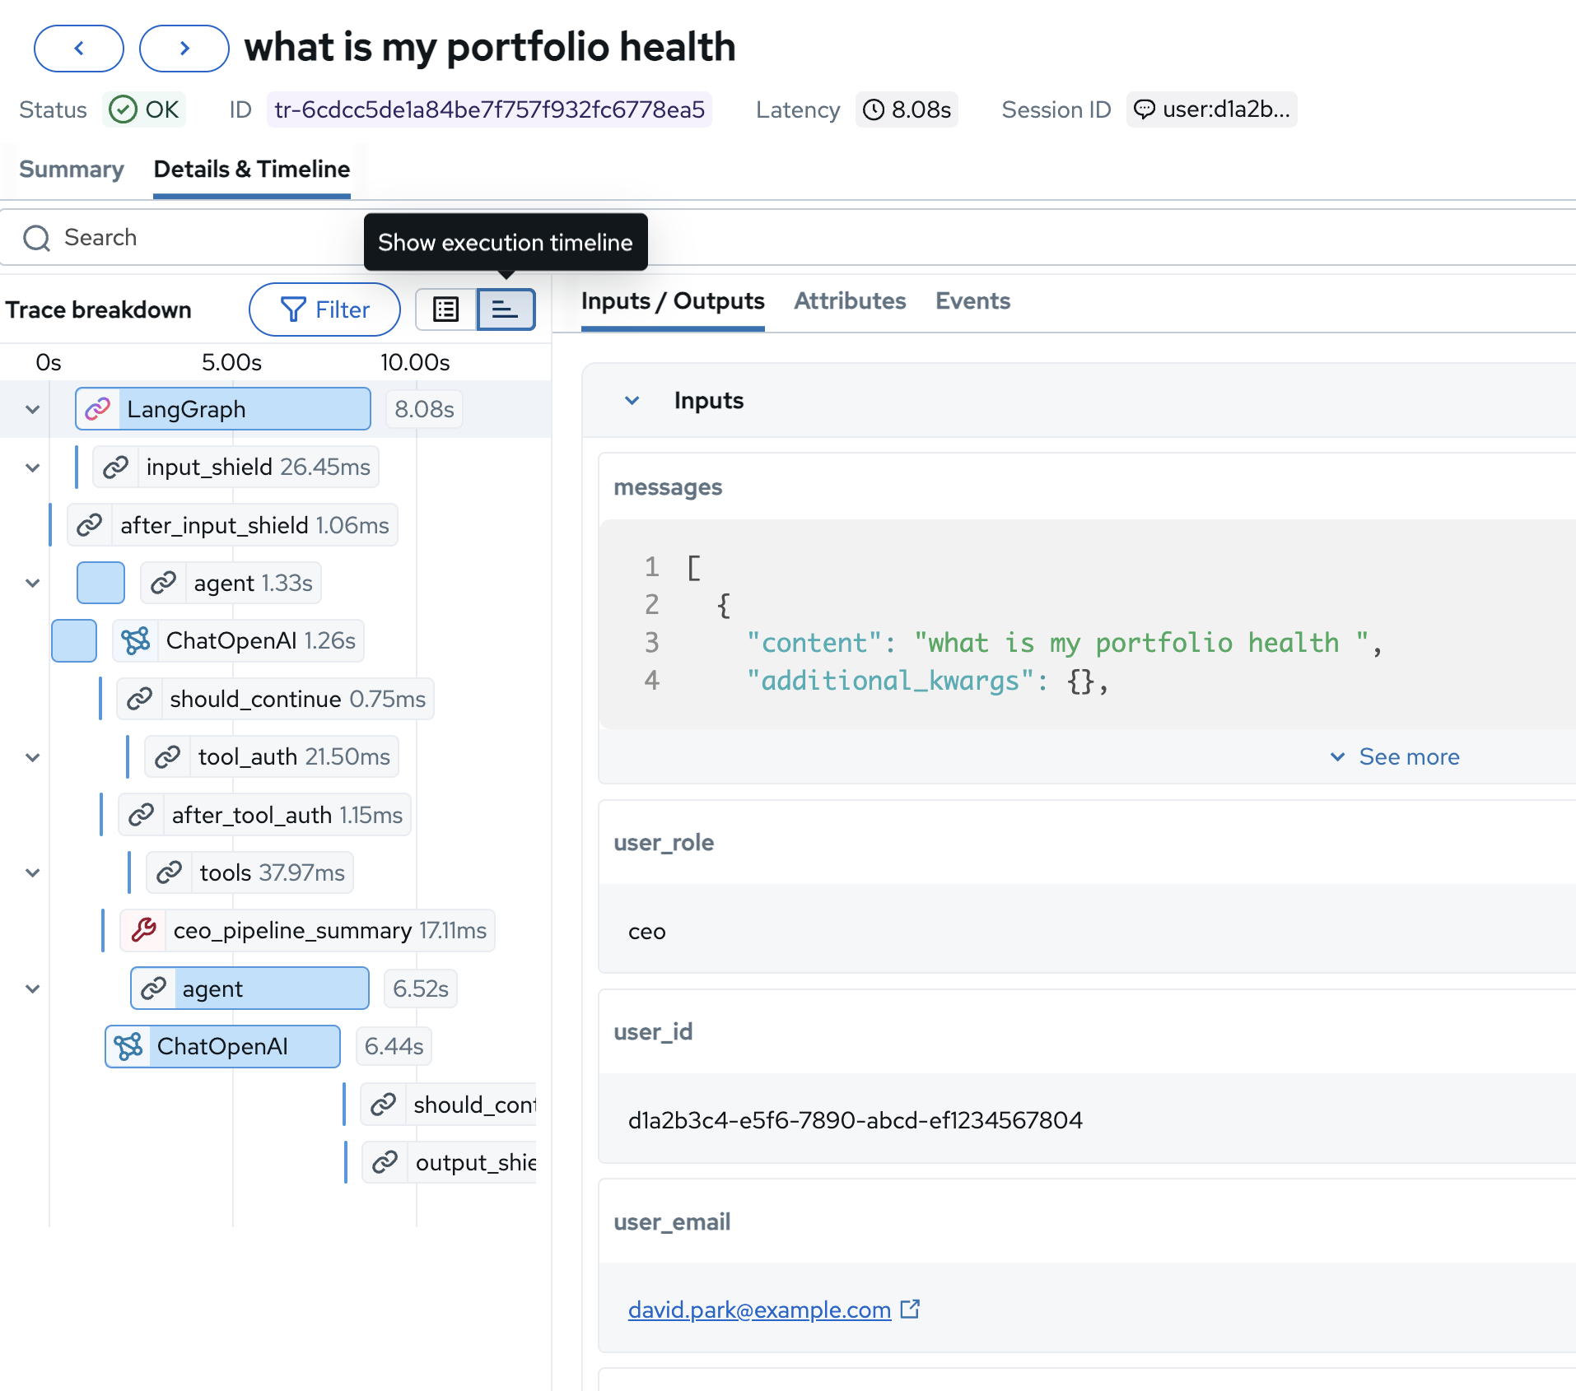The height and width of the screenshot is (1391, 1576).
Task: Click the ChatOpenAI 1.26s model icon
Action: pyautogui.click(x=136, y=640)
